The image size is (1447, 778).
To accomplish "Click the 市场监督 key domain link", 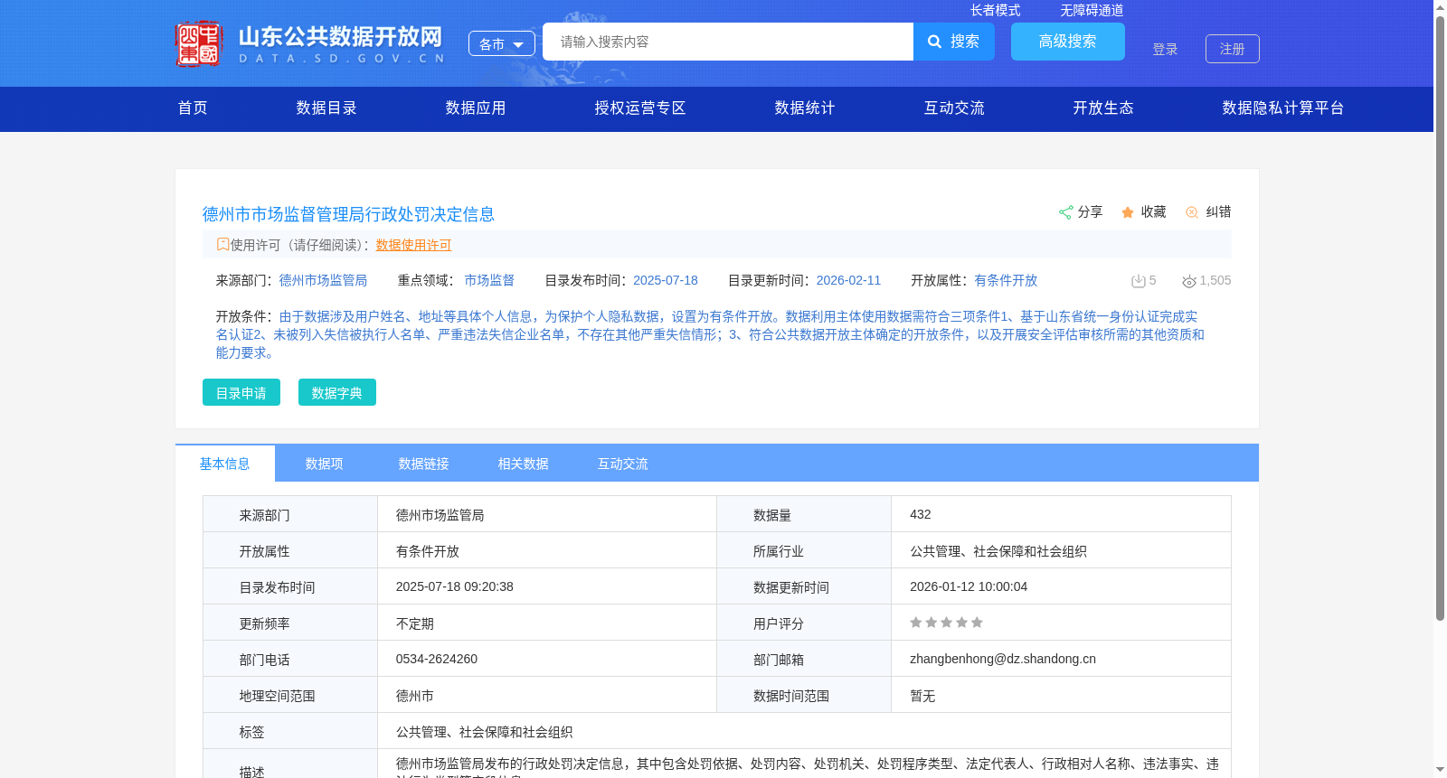I will (489, 280).
